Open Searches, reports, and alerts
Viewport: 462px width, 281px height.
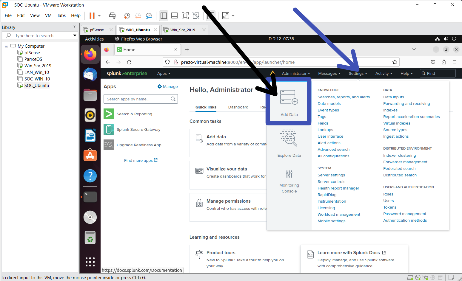[344, 97]
